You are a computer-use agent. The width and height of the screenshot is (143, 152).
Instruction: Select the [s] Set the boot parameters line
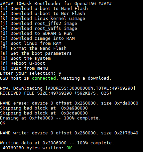[36, 53]
